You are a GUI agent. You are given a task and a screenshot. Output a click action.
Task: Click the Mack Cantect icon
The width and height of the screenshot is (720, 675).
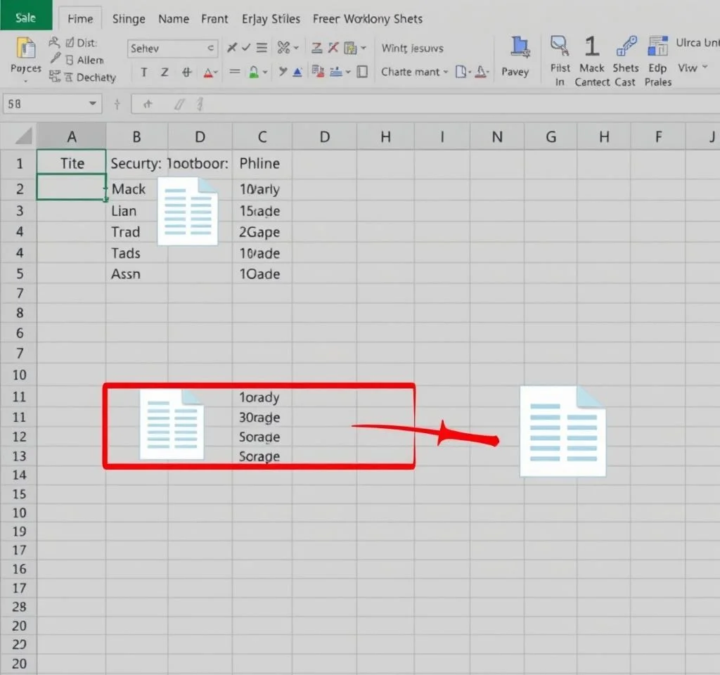[592, 46]
